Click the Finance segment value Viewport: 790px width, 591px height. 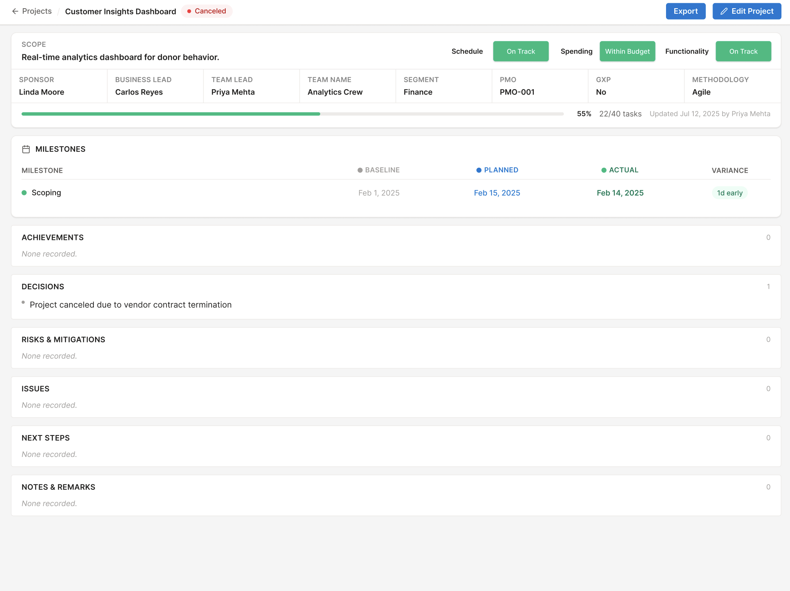pos(418,92)
